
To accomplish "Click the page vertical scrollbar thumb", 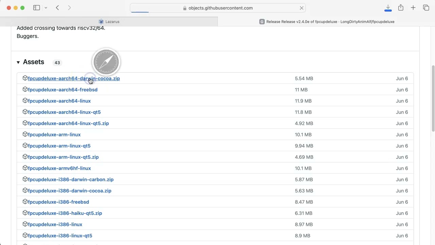I will click(433, 98).
